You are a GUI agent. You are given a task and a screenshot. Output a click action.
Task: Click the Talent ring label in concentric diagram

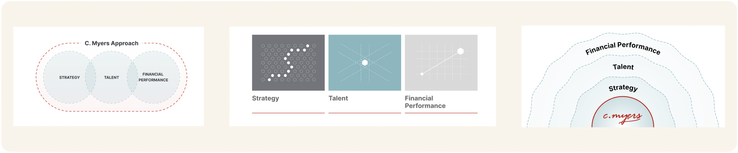[623, 67]
